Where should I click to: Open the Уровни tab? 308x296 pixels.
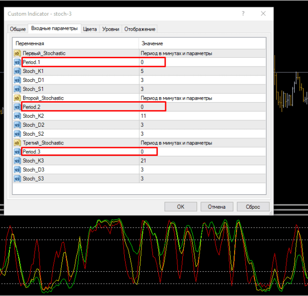[110, 29]
